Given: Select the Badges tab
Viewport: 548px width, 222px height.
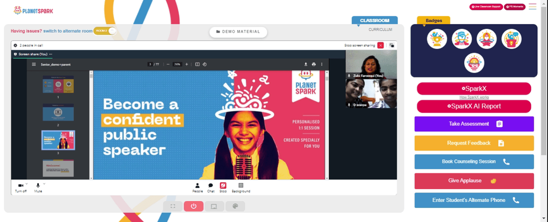Looking at the screenshot, I should coord(433,21).
